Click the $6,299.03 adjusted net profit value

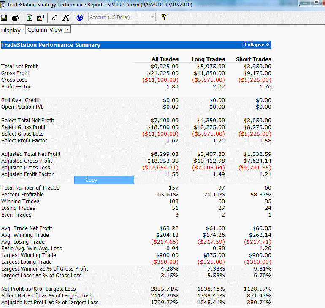[x=165, y=154]
